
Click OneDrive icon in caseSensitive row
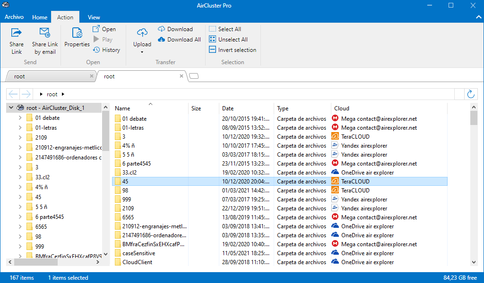(335, 252)
